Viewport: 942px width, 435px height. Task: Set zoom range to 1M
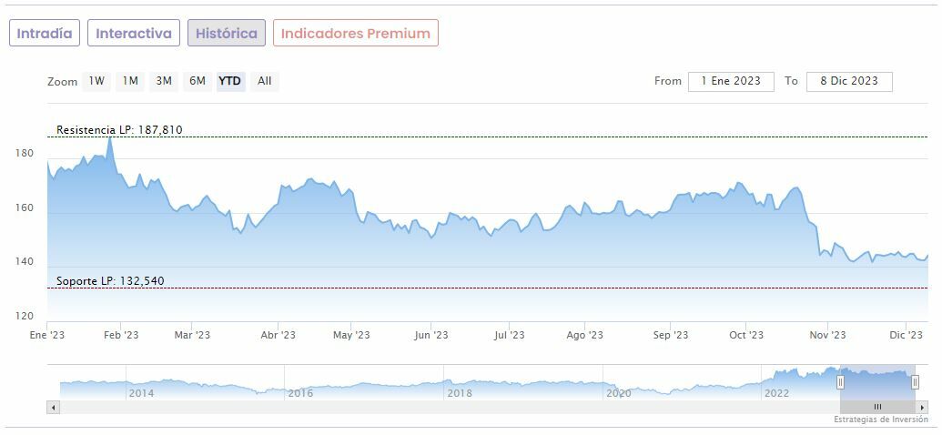[130, 81]
